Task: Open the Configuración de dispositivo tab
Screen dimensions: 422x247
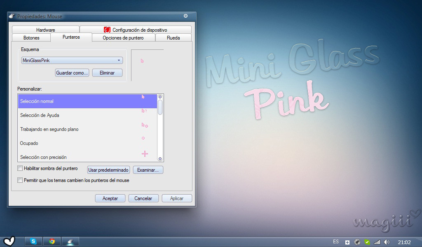Action: click(136, 30)
